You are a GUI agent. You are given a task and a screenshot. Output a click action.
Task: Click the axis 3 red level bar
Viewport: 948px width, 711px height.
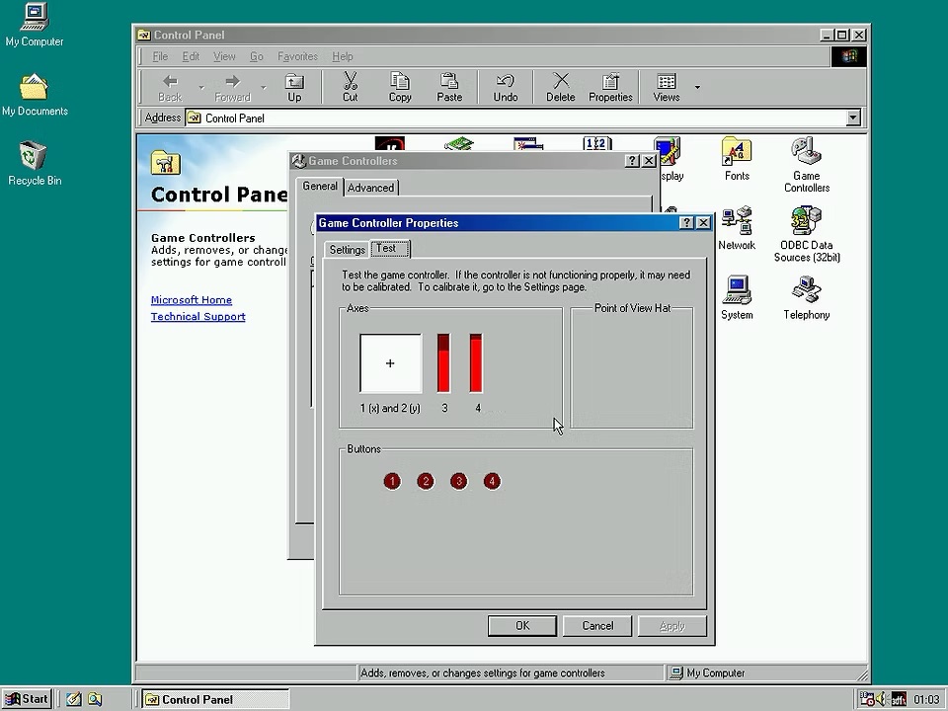[x=443, y=362]
